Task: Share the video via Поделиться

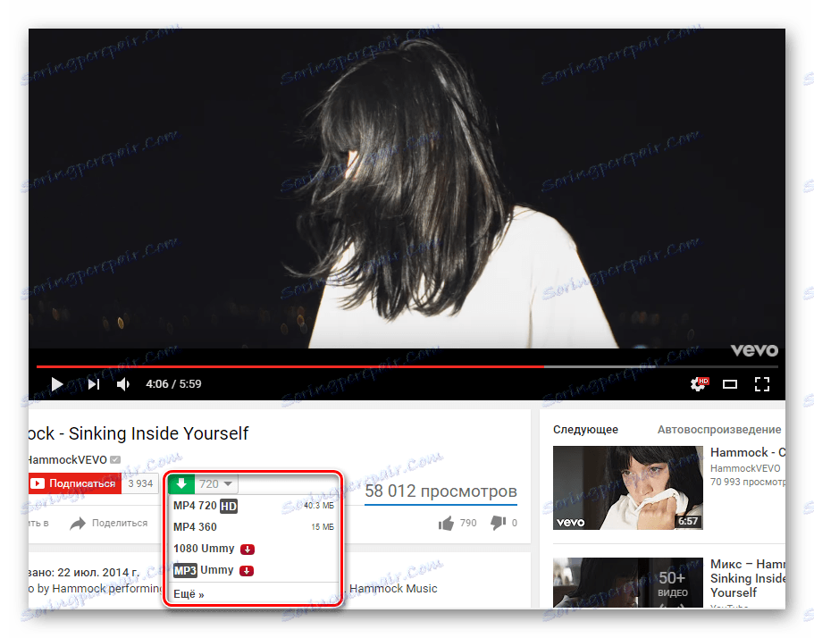Action: click(x=109, y=524)
